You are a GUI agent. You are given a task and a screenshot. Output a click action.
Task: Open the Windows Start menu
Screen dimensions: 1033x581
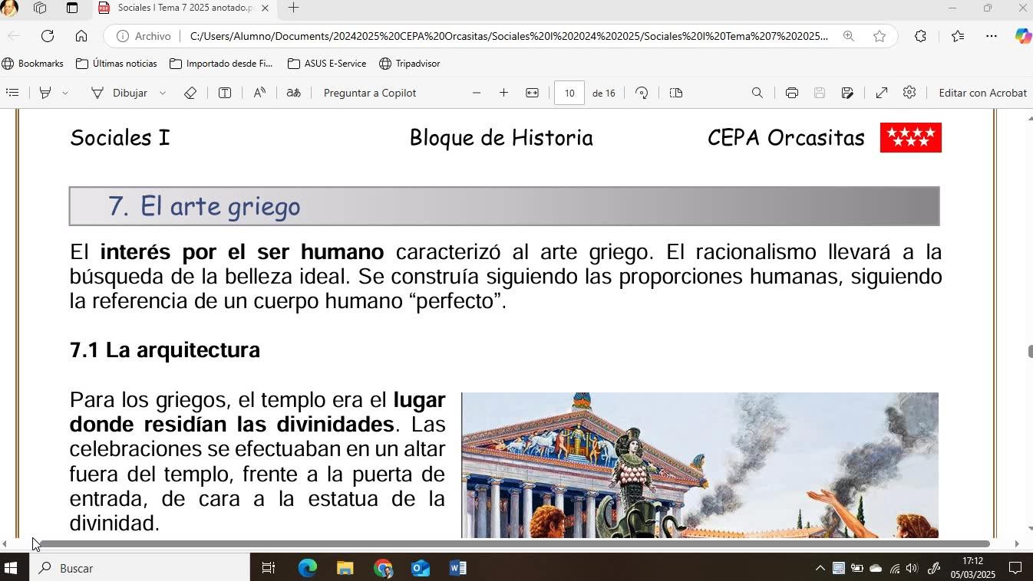pyautogui.click(x=11, y=569)
